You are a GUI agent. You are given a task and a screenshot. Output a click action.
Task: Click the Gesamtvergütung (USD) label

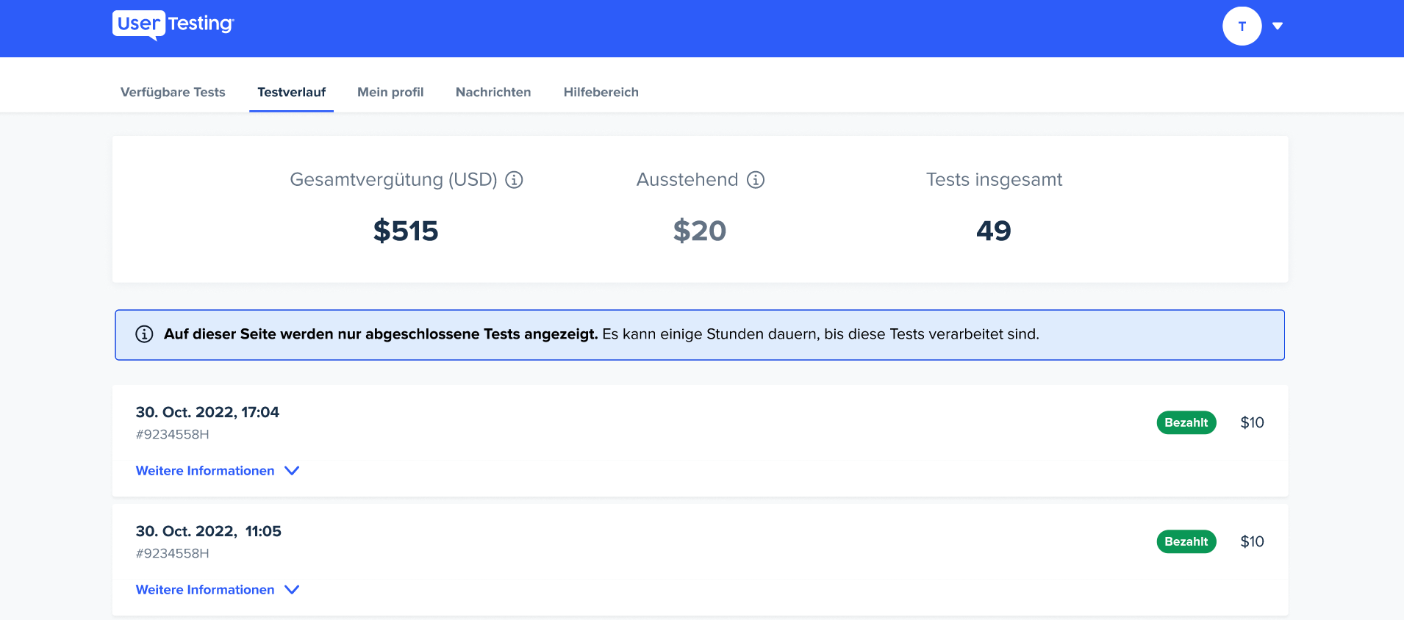tap(393, 180)
